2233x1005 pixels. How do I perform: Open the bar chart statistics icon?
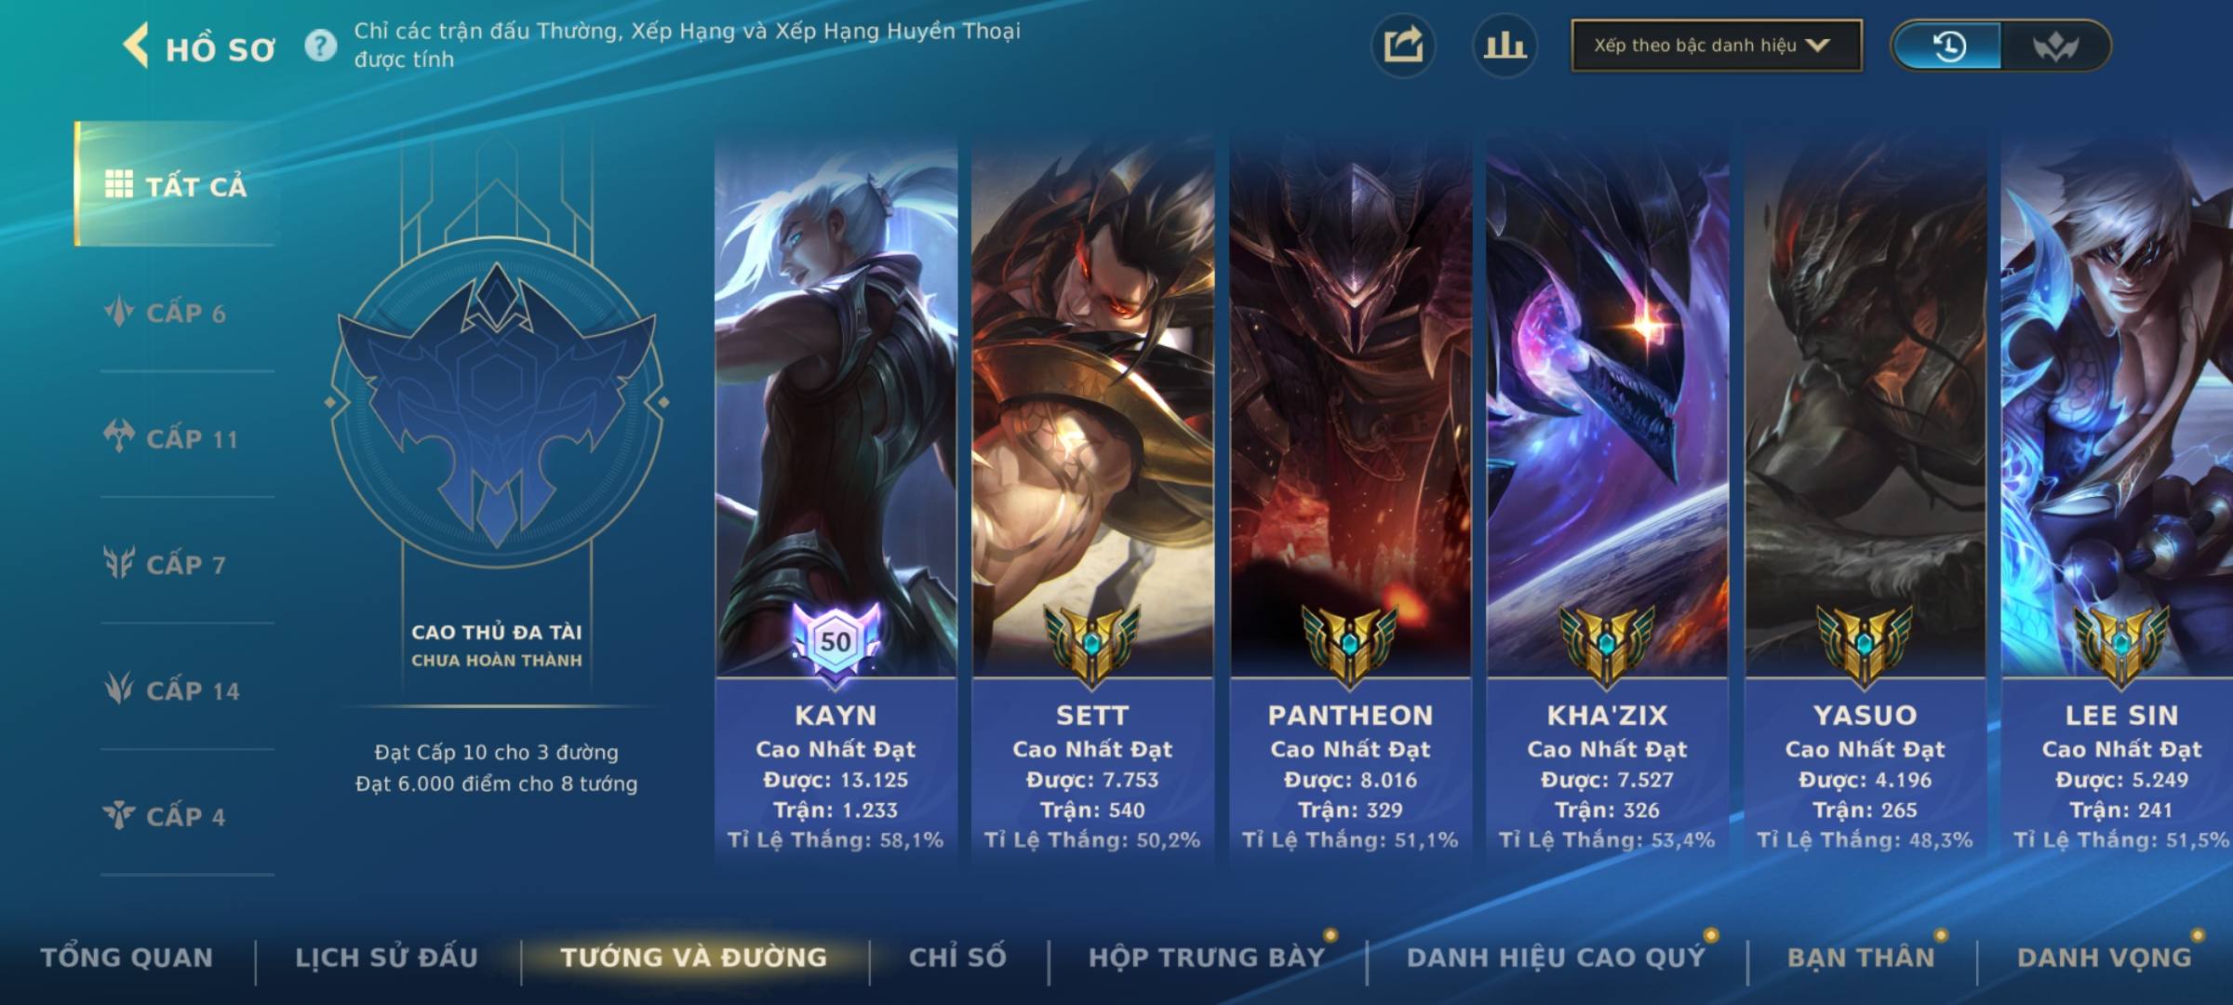click(x=1504, y=46)
